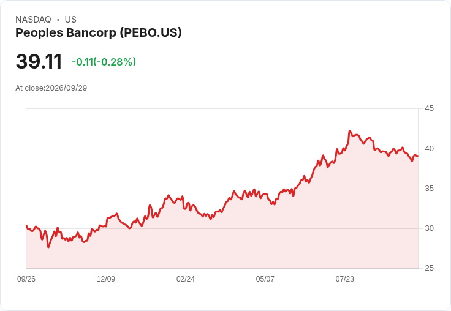The width and height of the screenshot is (451, 311).
Task: Click the chart's lowest dip after 09/26
Action: pyautogui.click(x=48, y=247)
